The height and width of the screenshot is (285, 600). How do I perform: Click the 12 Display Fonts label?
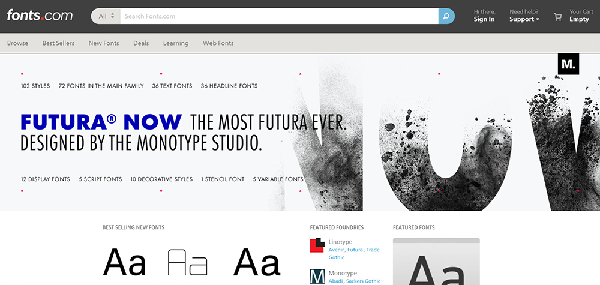pos(46,179)
